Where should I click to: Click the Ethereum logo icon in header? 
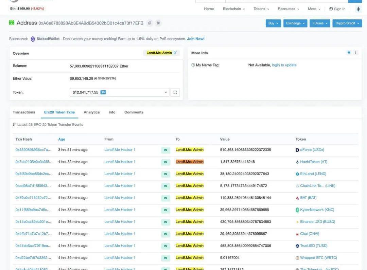coord(358,9)
